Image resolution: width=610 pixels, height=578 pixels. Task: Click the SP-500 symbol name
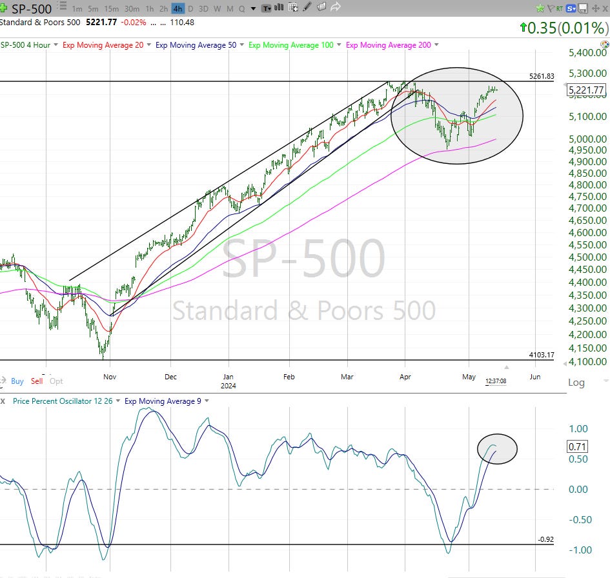pos(32,8)
